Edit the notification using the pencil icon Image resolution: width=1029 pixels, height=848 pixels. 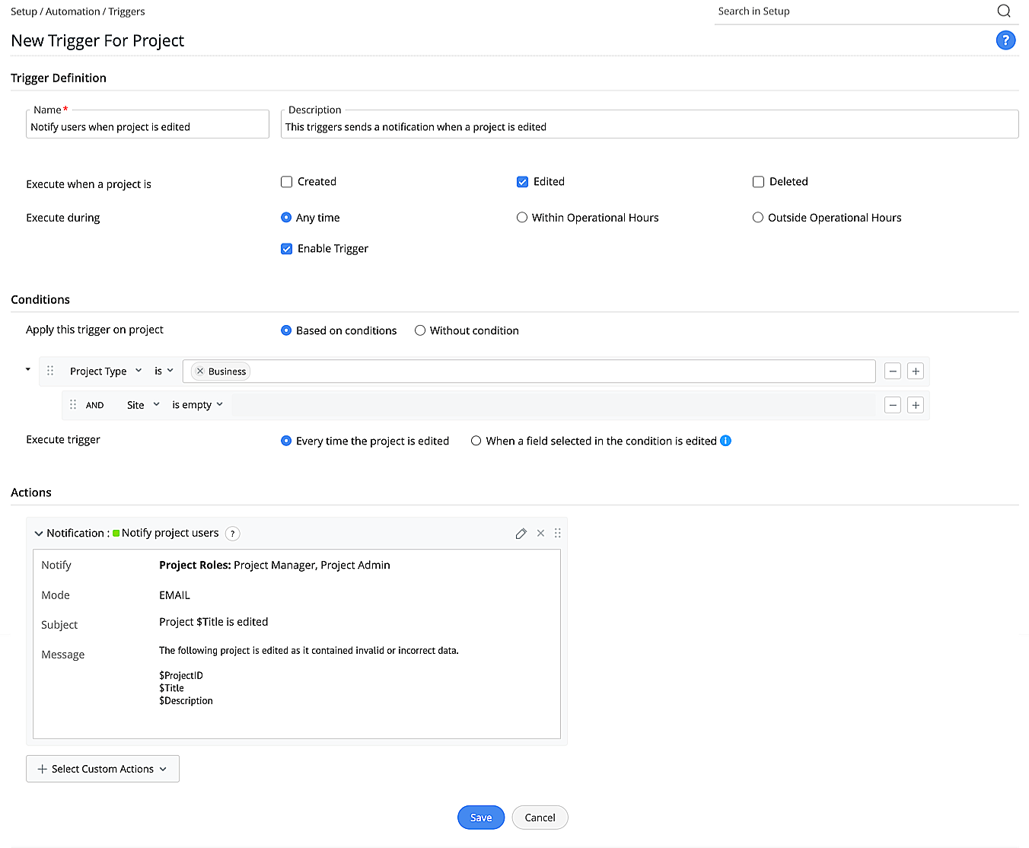click(x=521, y=534)
